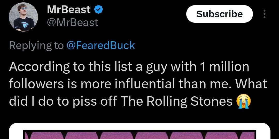The image size is (279, 139).
Task: Open MrBeast's profile picture avatar
Action: click(x=24, y=17)
